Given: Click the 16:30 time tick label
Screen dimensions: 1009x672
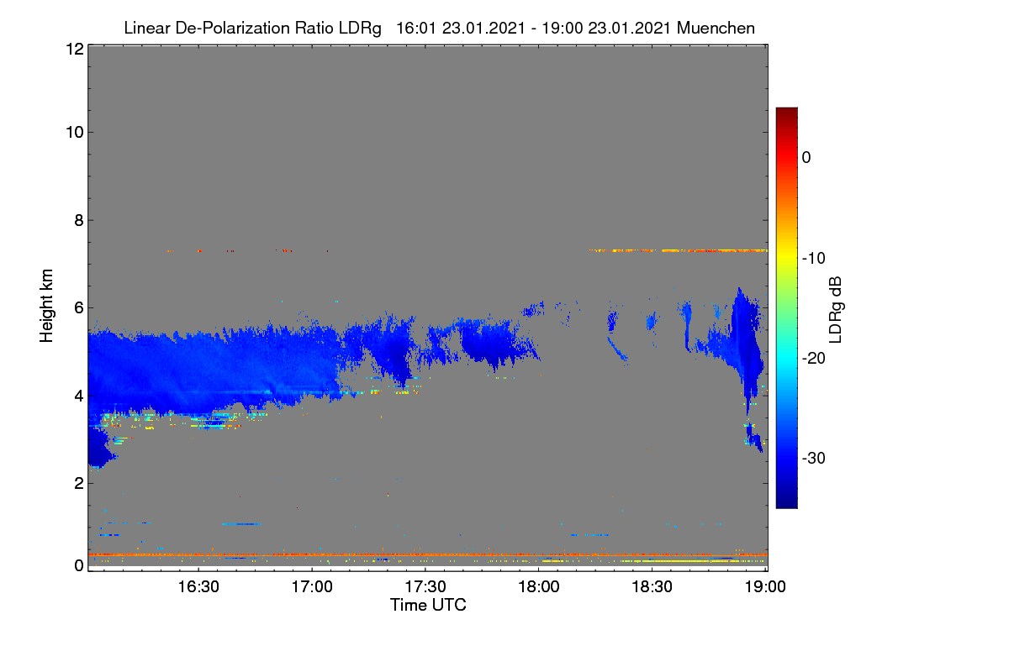Looking at the screenshot, I should [x=199, y=585].
